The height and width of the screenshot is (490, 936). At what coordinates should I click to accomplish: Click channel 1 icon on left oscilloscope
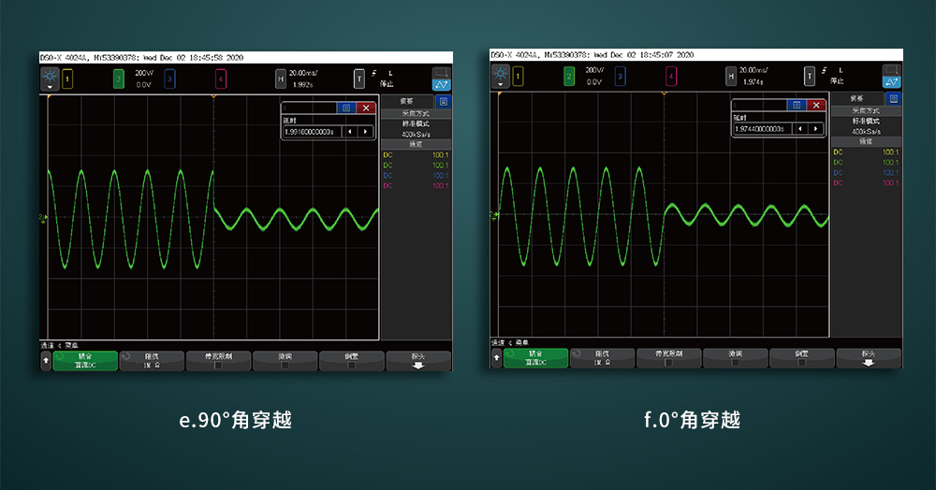[x=67, y=79]
